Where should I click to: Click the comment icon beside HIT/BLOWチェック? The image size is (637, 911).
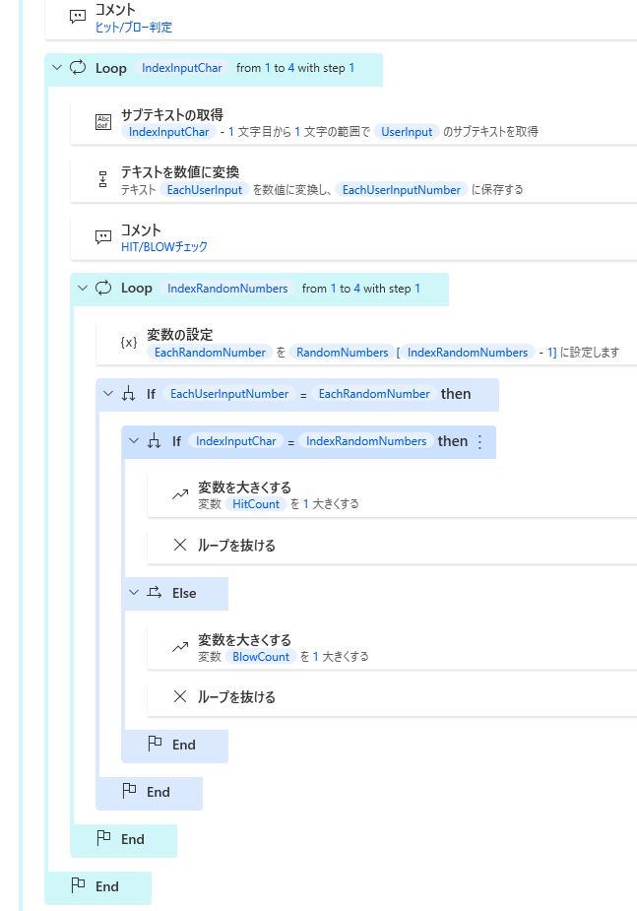(x=102, y=237)
